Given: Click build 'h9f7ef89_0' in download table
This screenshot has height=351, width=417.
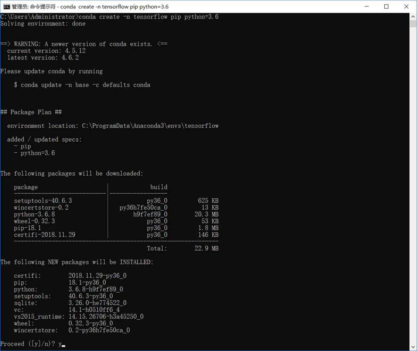Looking at the screenshot, I should [150, 214].
